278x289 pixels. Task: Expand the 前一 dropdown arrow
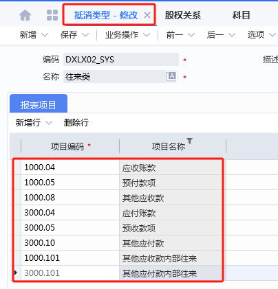click(x=191, y=35)
